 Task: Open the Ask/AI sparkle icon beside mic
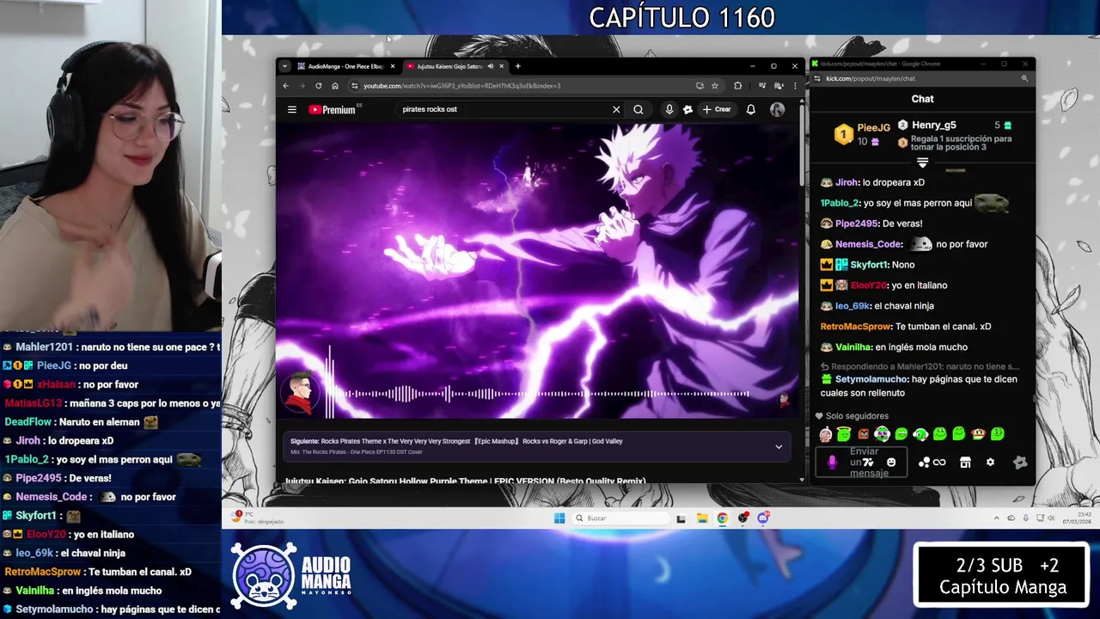[x=687, y=109]
